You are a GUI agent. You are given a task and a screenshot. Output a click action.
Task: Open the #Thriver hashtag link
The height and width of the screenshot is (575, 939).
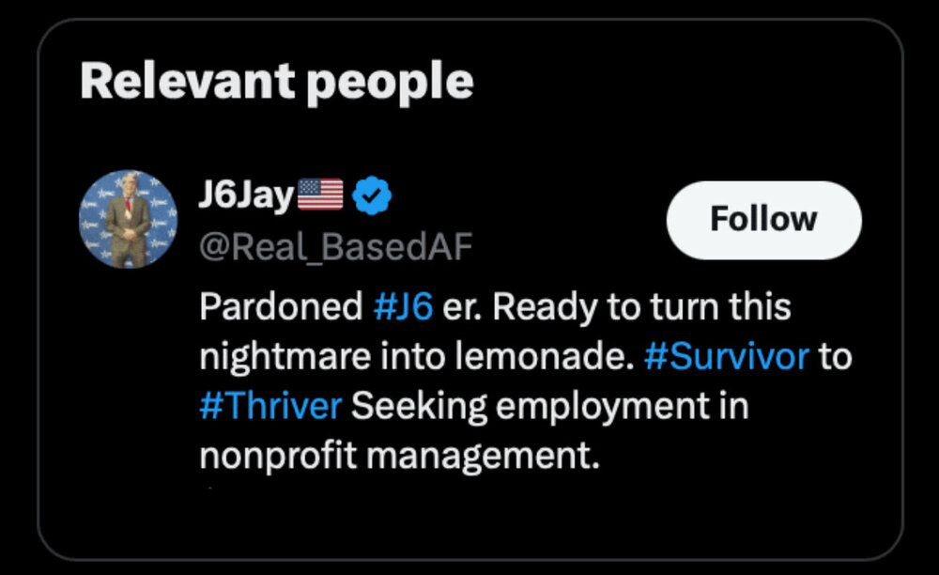(x=269, y=407)
